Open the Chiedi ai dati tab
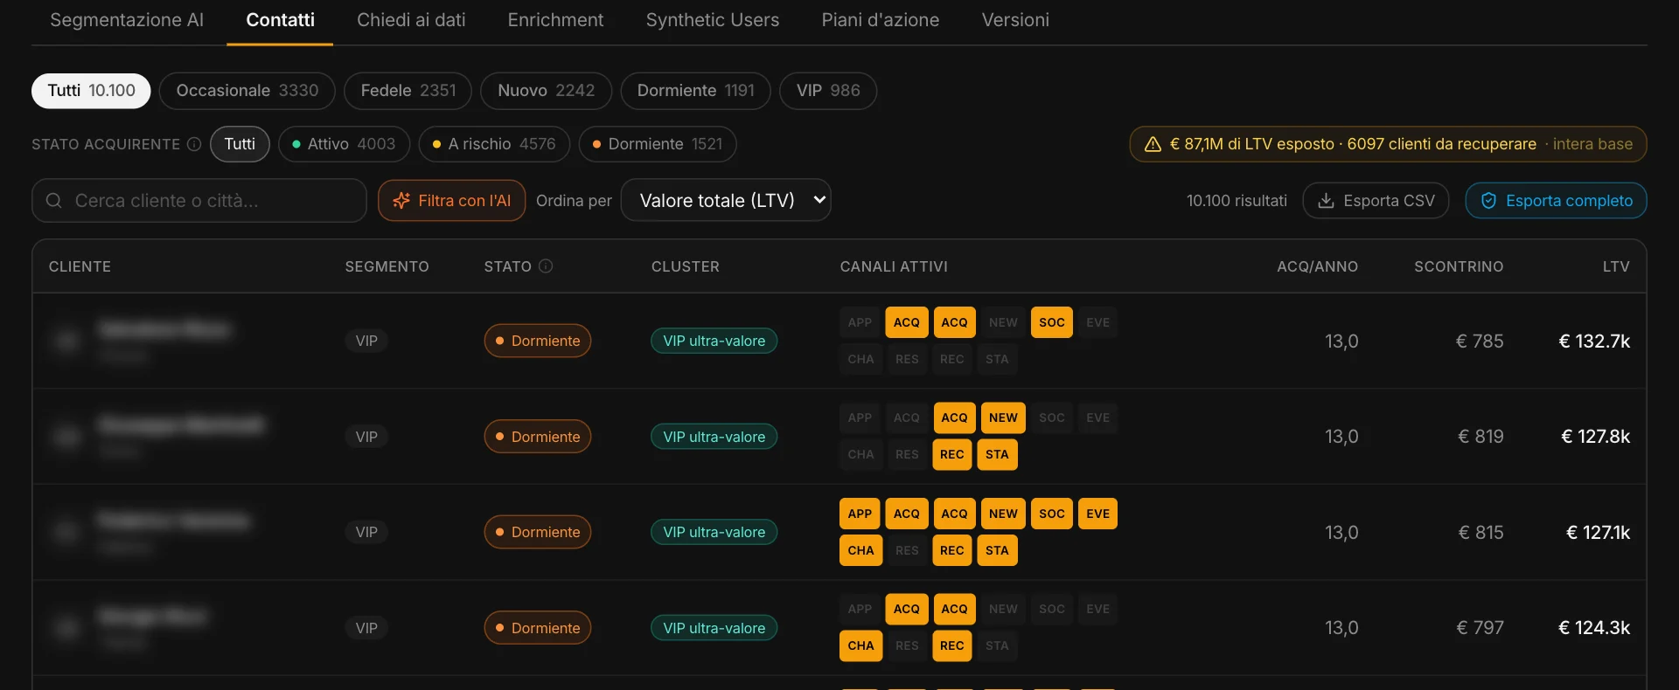This screenshot has width=1679, height=690. tap(411, 20)
